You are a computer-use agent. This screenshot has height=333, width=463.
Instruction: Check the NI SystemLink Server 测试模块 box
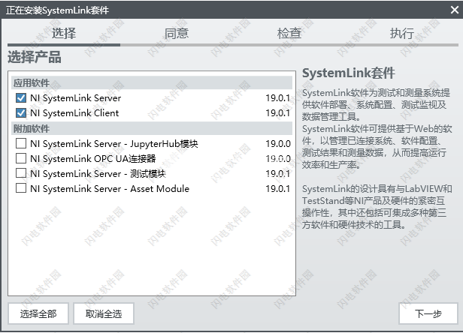tap(21, 173)
